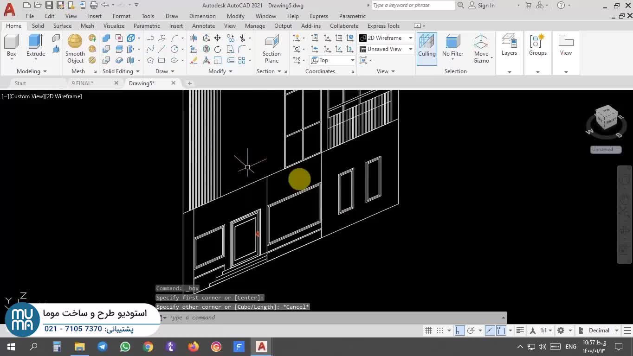Toggle Ortho mode in status bar
This screenshot has width=633, height=356.
pyautogui.click(x=459, y=331)
